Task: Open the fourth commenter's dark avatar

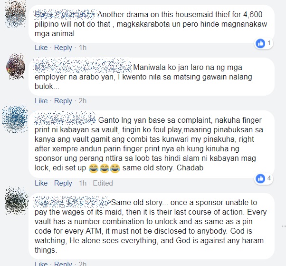Action: (x=17, y=201)
